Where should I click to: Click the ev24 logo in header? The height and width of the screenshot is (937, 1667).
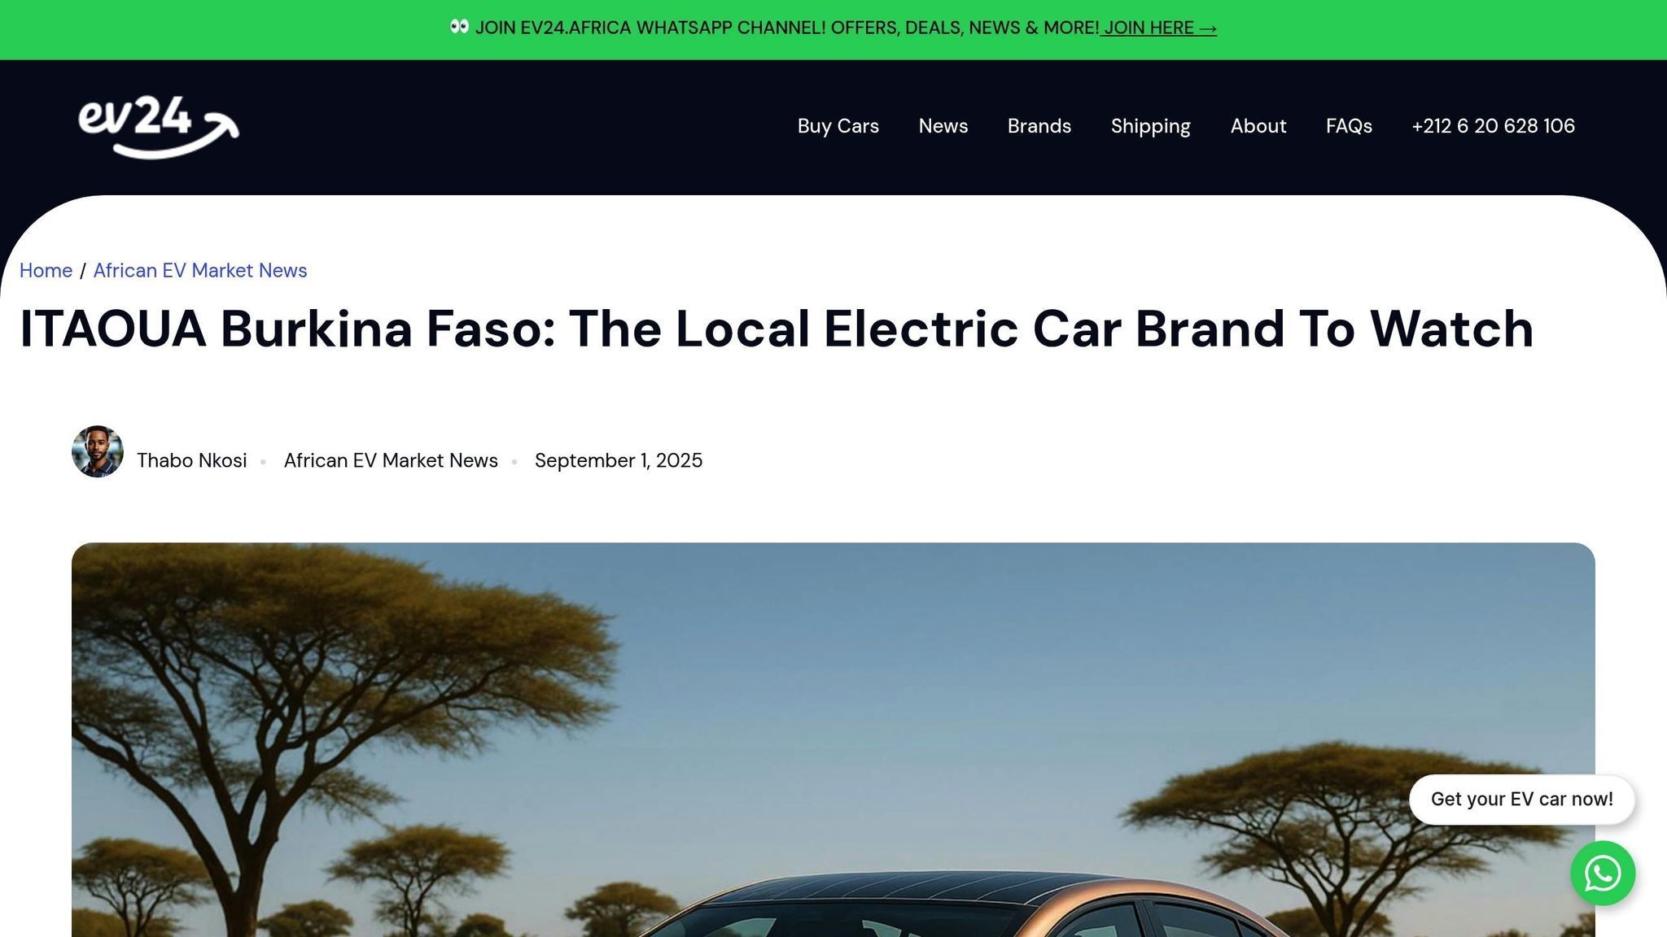click(159, 127)
